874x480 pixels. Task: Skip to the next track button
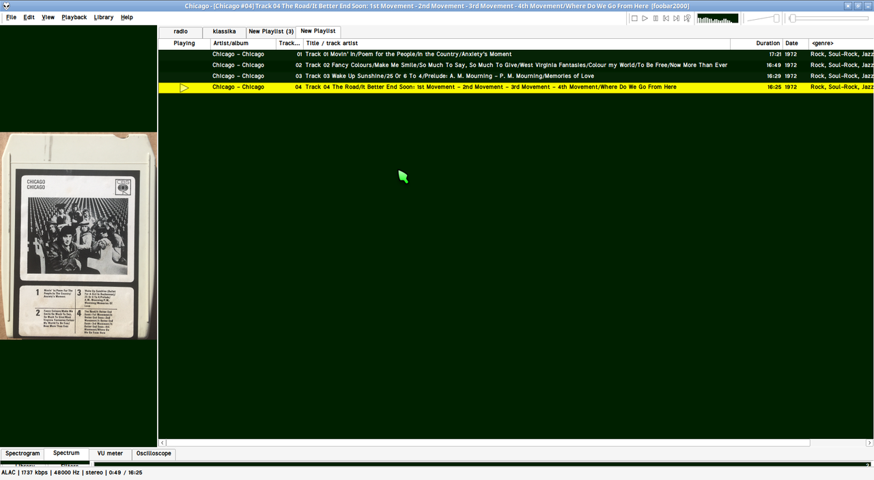point(677,18)
